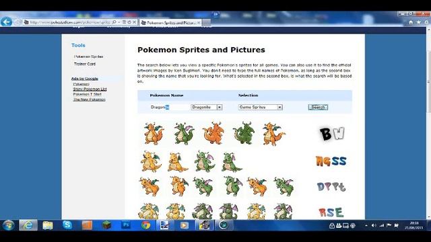Open The New Pokemon ad link
The width and height of the screenshot is (431, 242).
pos(89,99)
